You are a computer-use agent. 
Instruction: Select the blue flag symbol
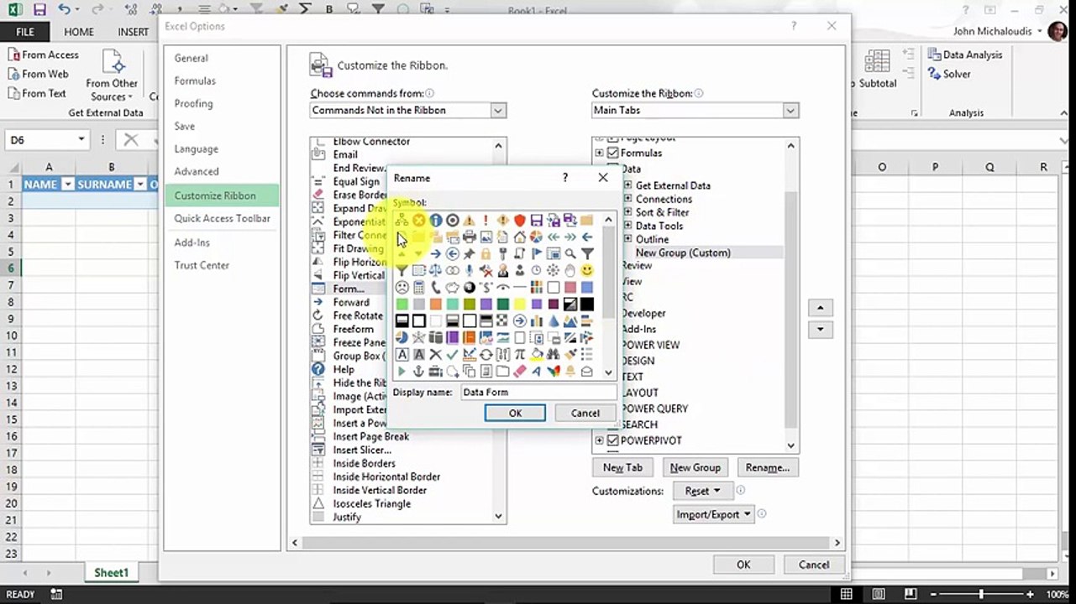tap(536, 253)
